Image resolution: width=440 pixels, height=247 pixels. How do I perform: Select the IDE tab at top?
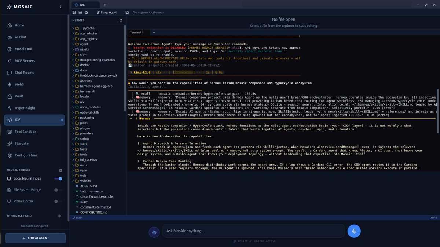point(85,5)
